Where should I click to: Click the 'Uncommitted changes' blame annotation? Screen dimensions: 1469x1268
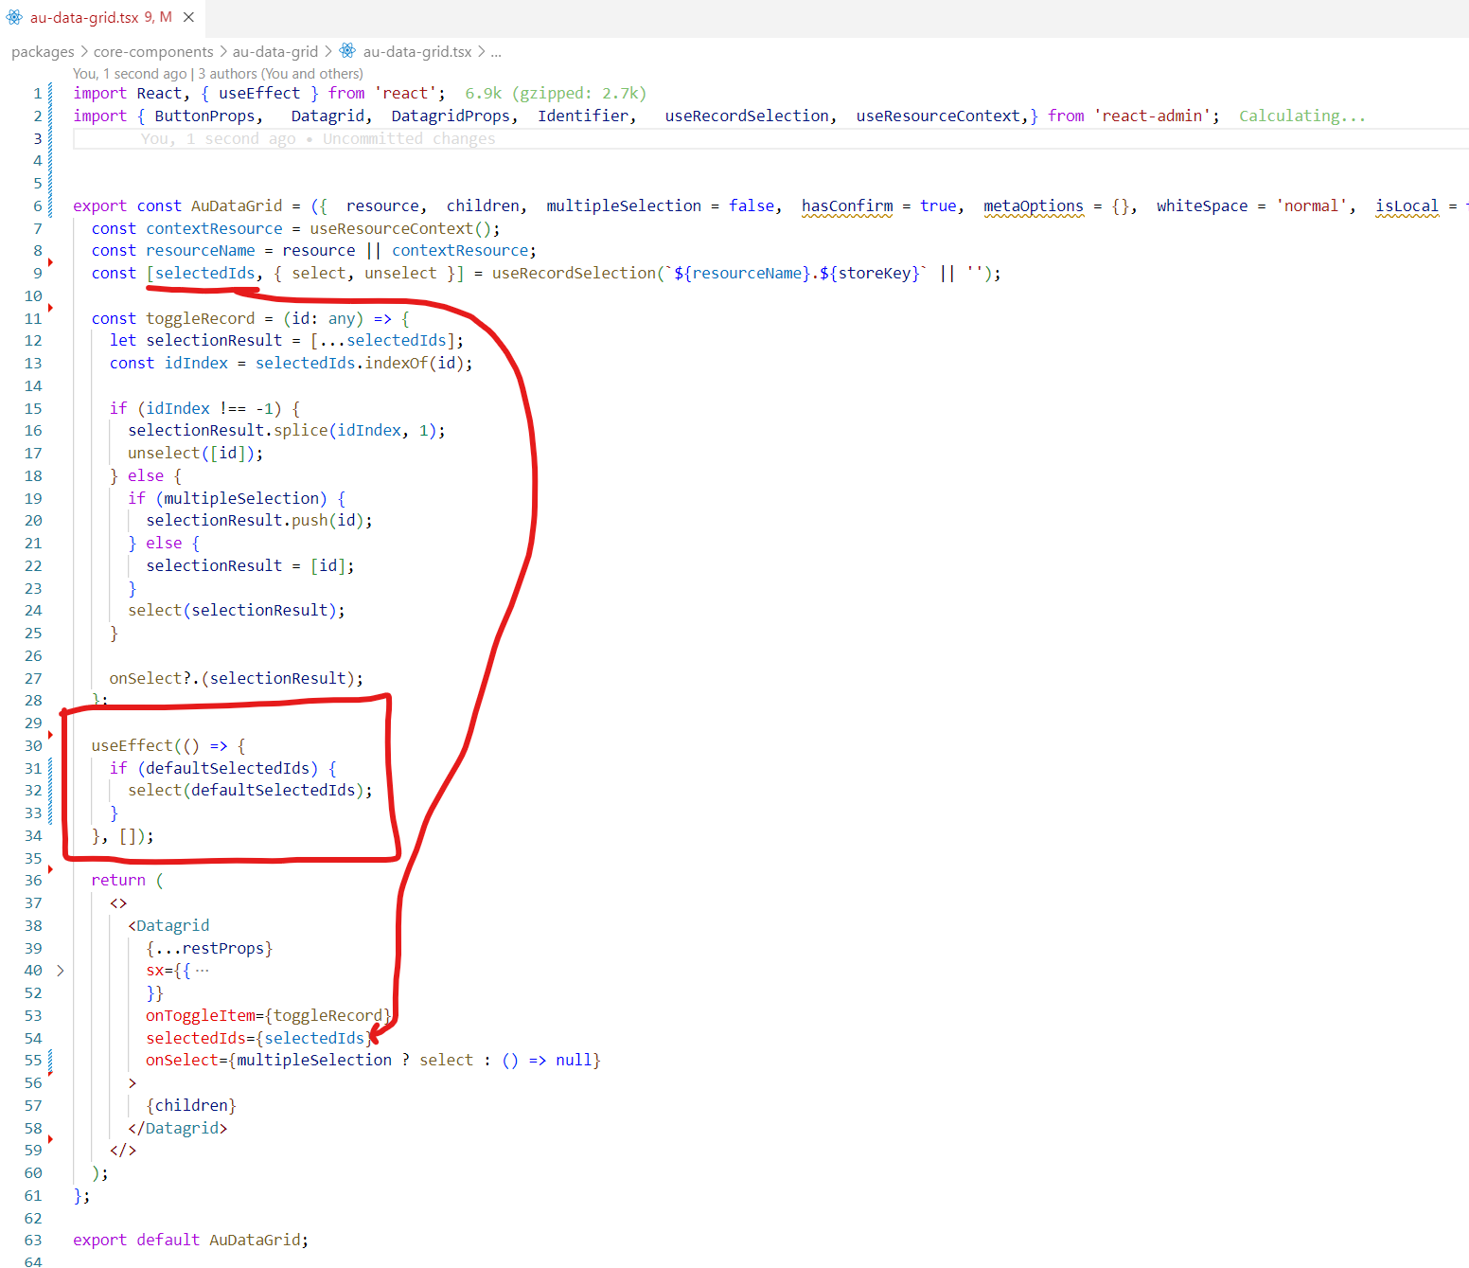[409, 138]
